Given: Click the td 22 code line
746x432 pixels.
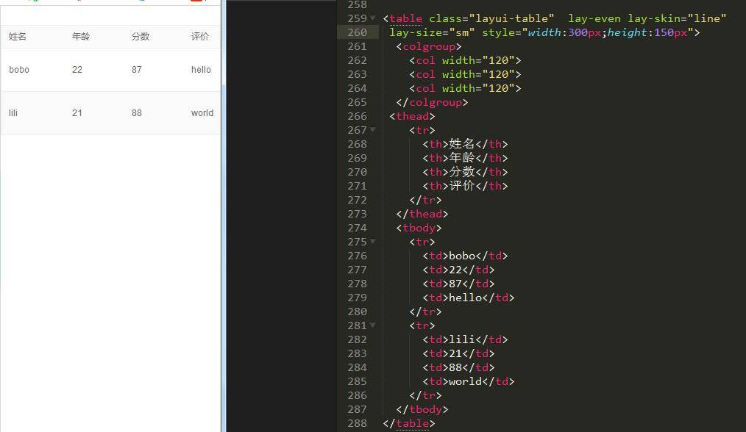Looking at the screenshot, I should pyautogui.click(x=458, y=270).
